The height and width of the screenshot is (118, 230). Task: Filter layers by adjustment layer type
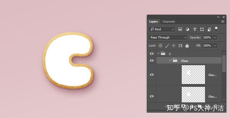187,29
